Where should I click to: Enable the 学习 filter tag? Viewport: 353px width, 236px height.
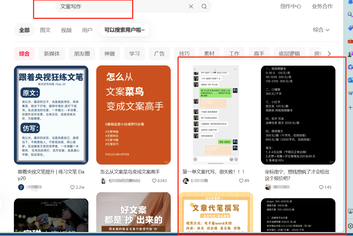(x=134, y=53)
